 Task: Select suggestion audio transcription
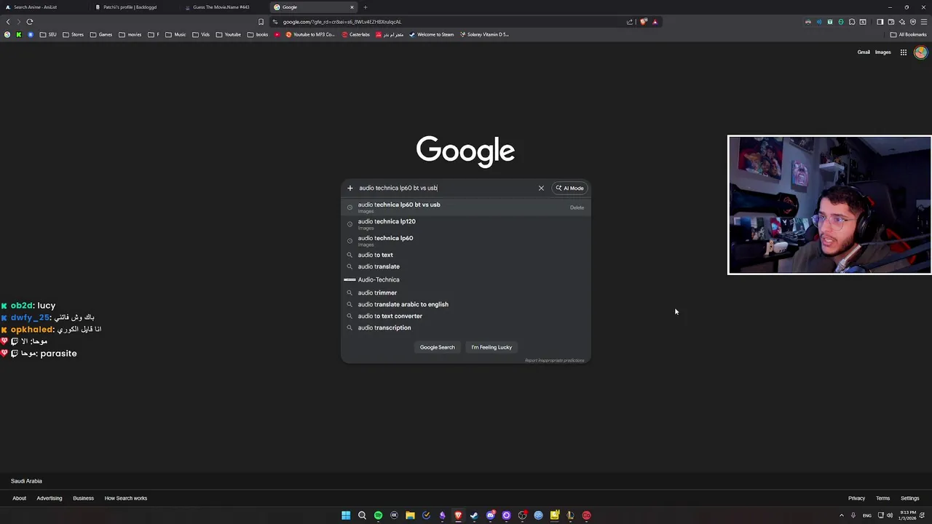[466, 327]
